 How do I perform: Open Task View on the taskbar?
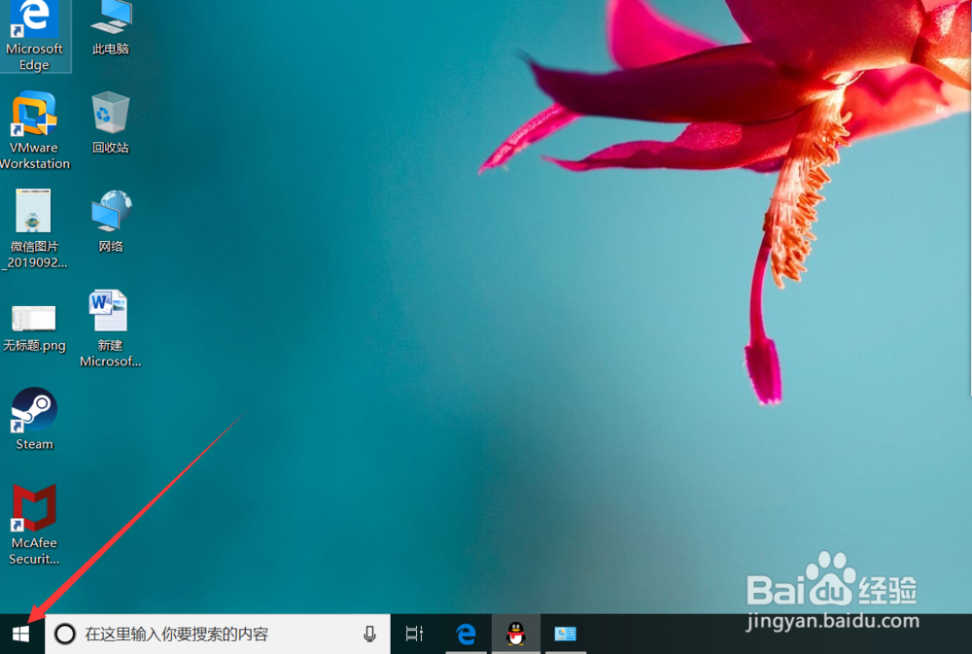pos(414,634)
